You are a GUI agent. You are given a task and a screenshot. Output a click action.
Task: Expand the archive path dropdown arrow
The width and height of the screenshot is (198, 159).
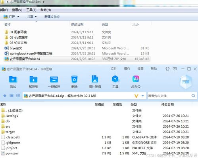[143, 96]
